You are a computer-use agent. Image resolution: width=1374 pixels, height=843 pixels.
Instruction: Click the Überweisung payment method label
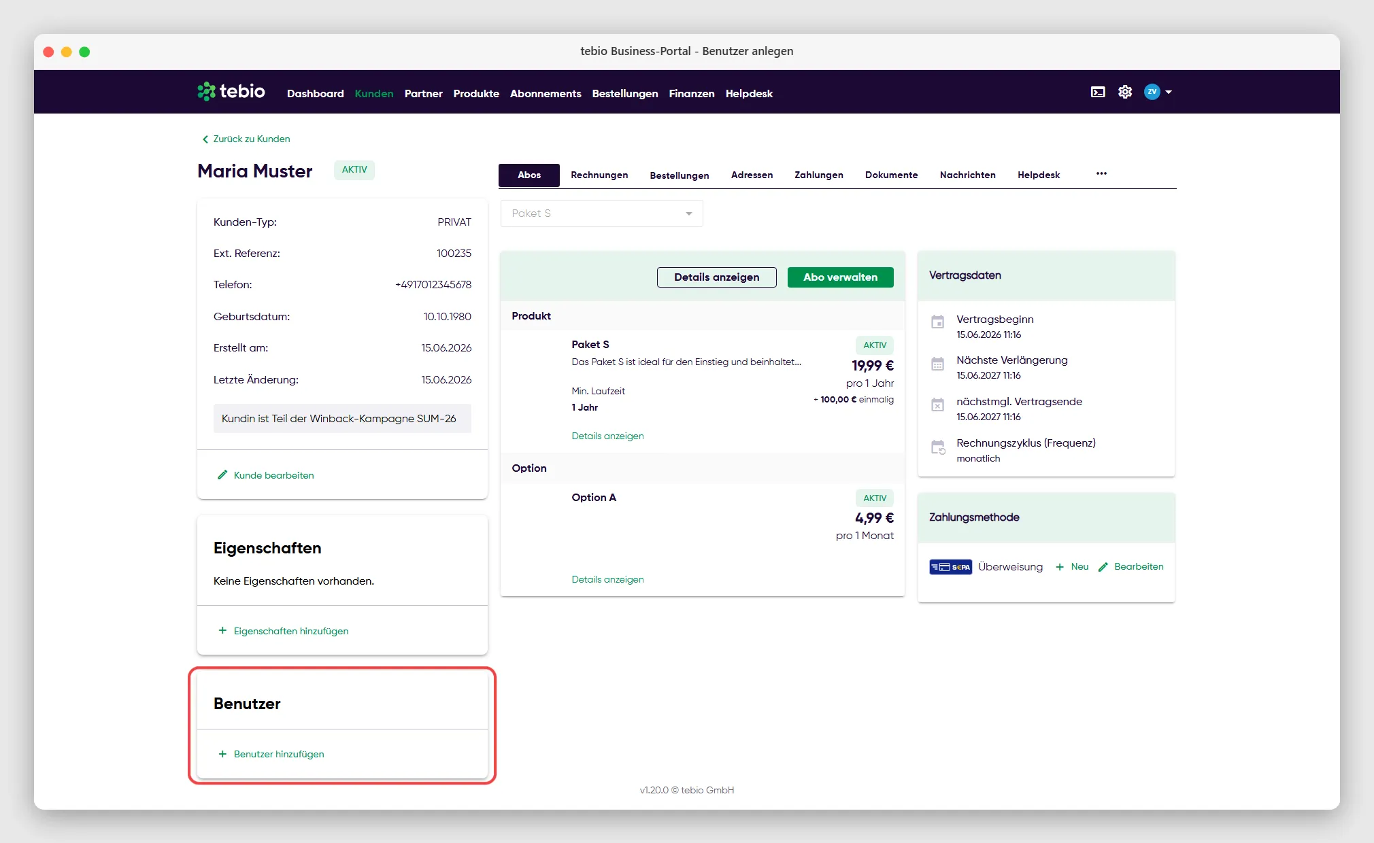[x=1010, y=567]
